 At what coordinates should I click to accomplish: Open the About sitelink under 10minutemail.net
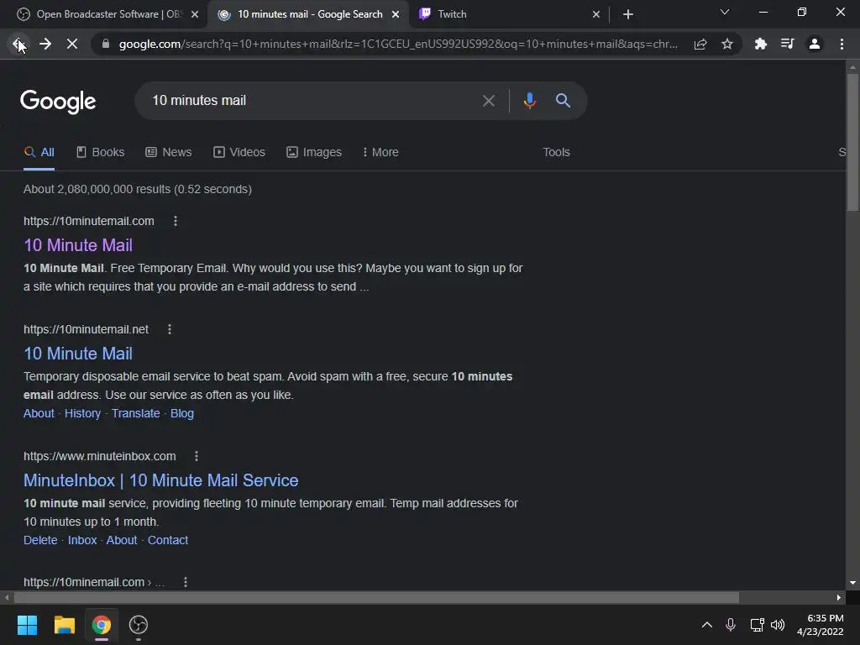click(39, 413)
